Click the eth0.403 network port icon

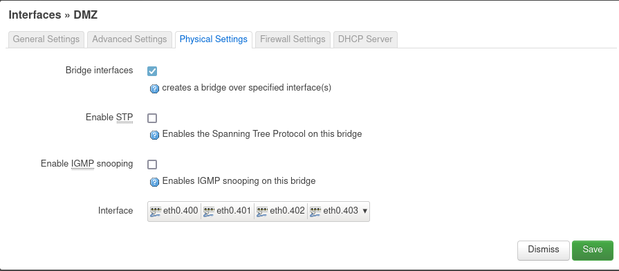pyautogui.click(x=315, y=212)
